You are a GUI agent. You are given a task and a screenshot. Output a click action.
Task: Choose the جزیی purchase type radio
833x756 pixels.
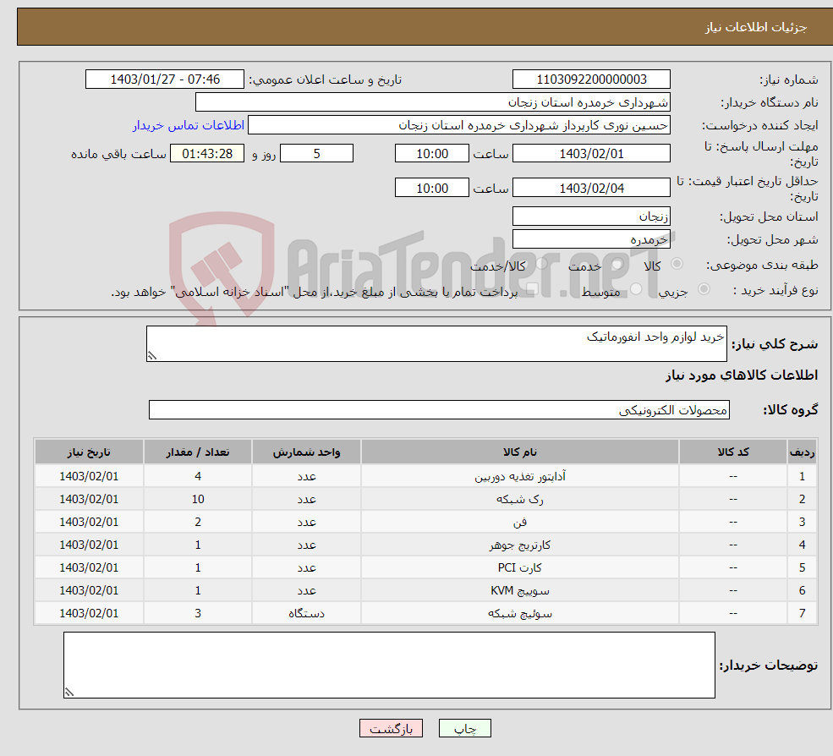pos(704,289)
